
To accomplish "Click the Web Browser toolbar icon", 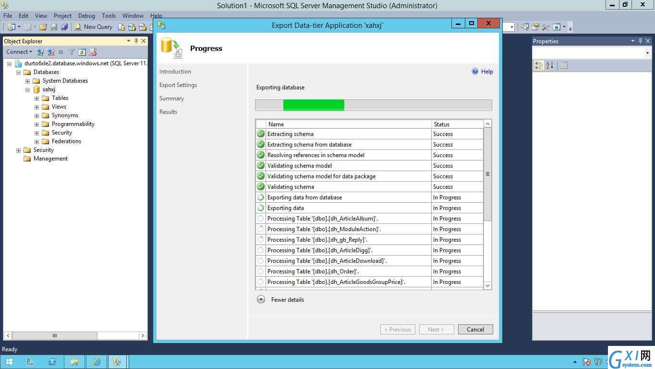I will tap(557, 27).
